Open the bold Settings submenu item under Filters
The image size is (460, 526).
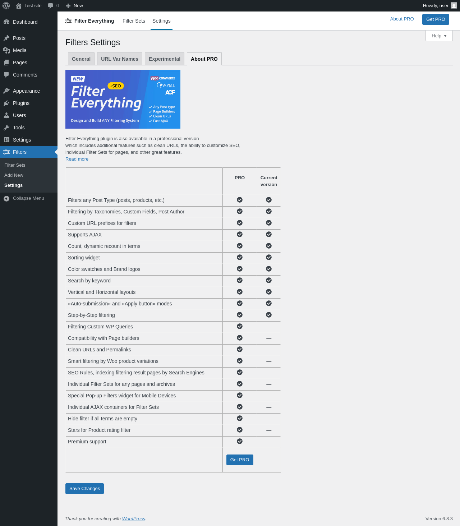click(14, 185)
